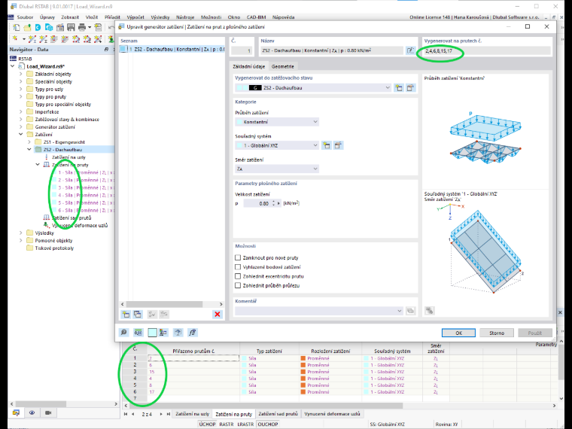Select Generátor zatížení in navigator
The image size is (572, 429).
[55, 127]
